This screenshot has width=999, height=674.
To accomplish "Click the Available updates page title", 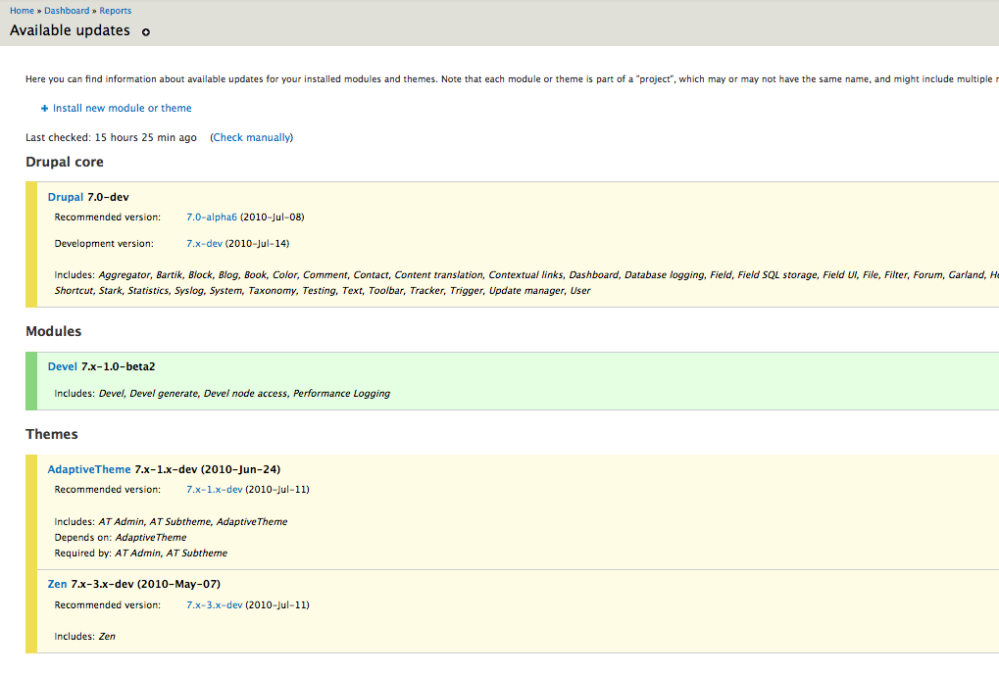I will pos(70,30).
